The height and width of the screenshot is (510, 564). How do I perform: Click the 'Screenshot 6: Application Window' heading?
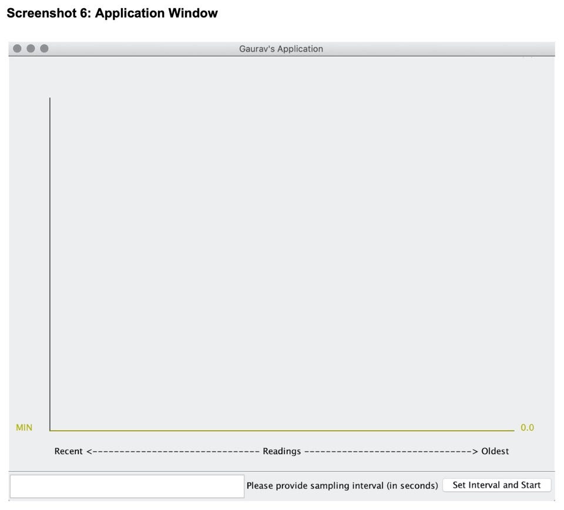coord(112,13)
